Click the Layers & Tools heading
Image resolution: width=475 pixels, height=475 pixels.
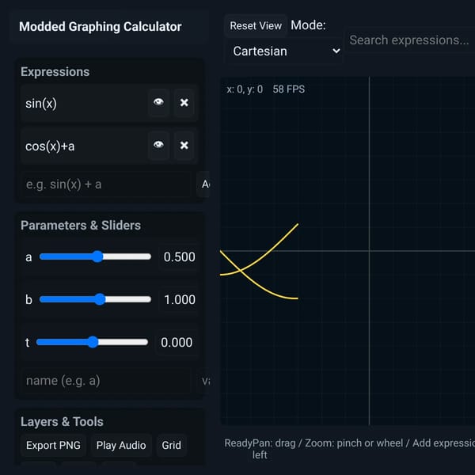click(x=62, y=422)
